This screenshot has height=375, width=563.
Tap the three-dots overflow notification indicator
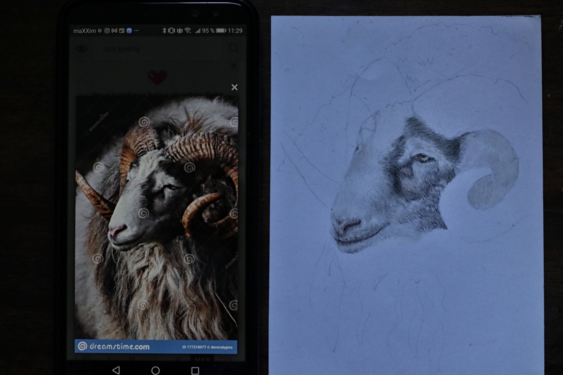[x=137, y=30]
